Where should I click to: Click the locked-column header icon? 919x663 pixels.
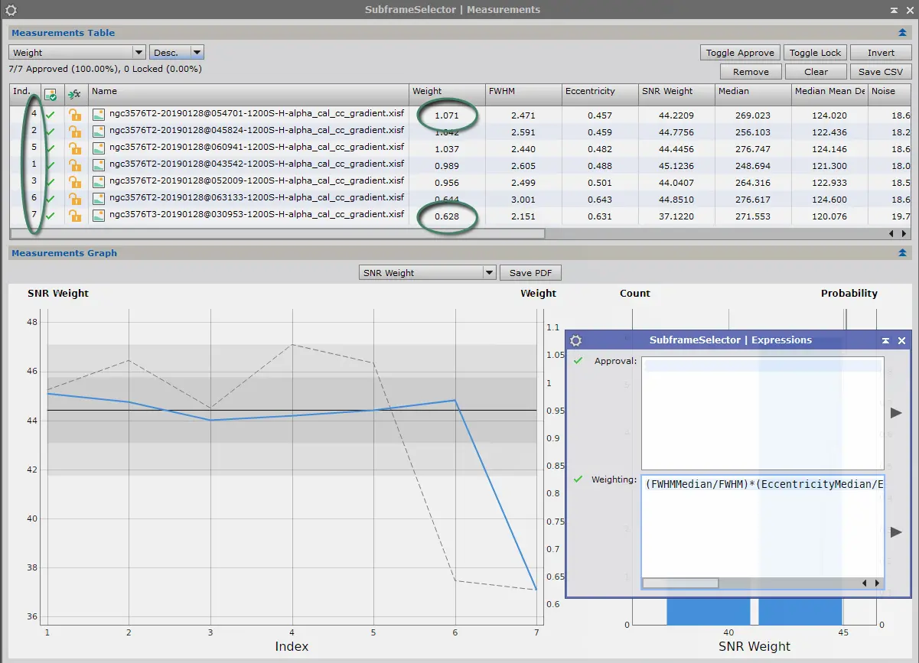(75, 94)
